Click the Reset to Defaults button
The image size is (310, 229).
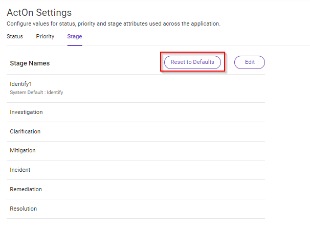[192, 62]
